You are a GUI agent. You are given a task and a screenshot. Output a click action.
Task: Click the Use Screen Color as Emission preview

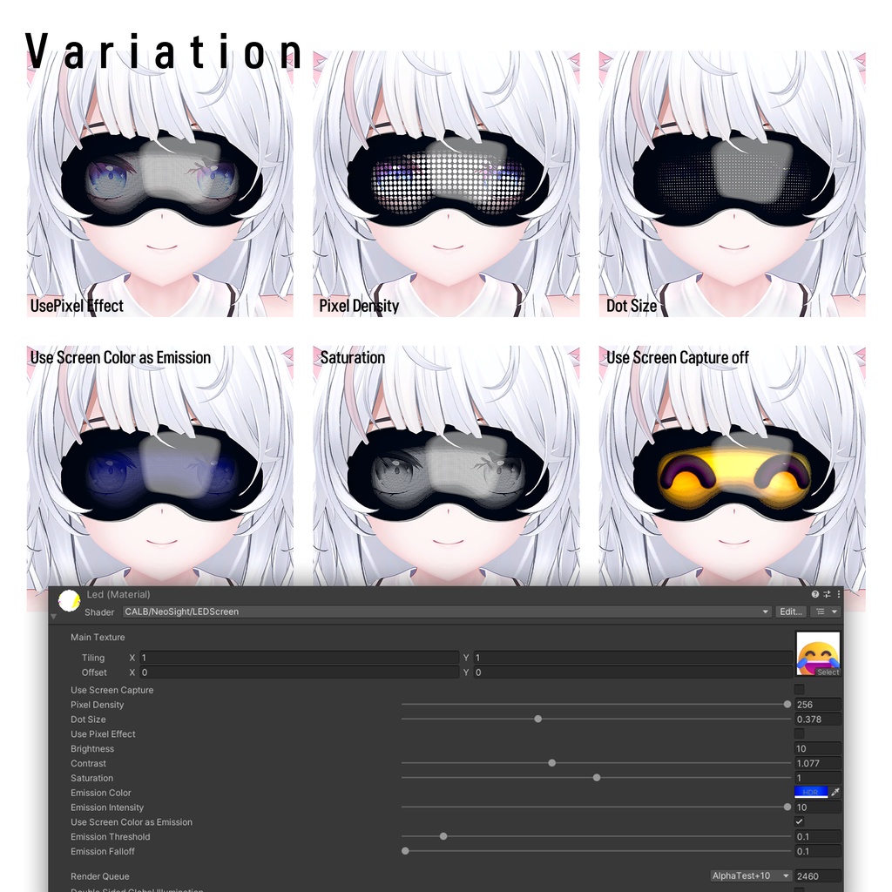(160, 467)
